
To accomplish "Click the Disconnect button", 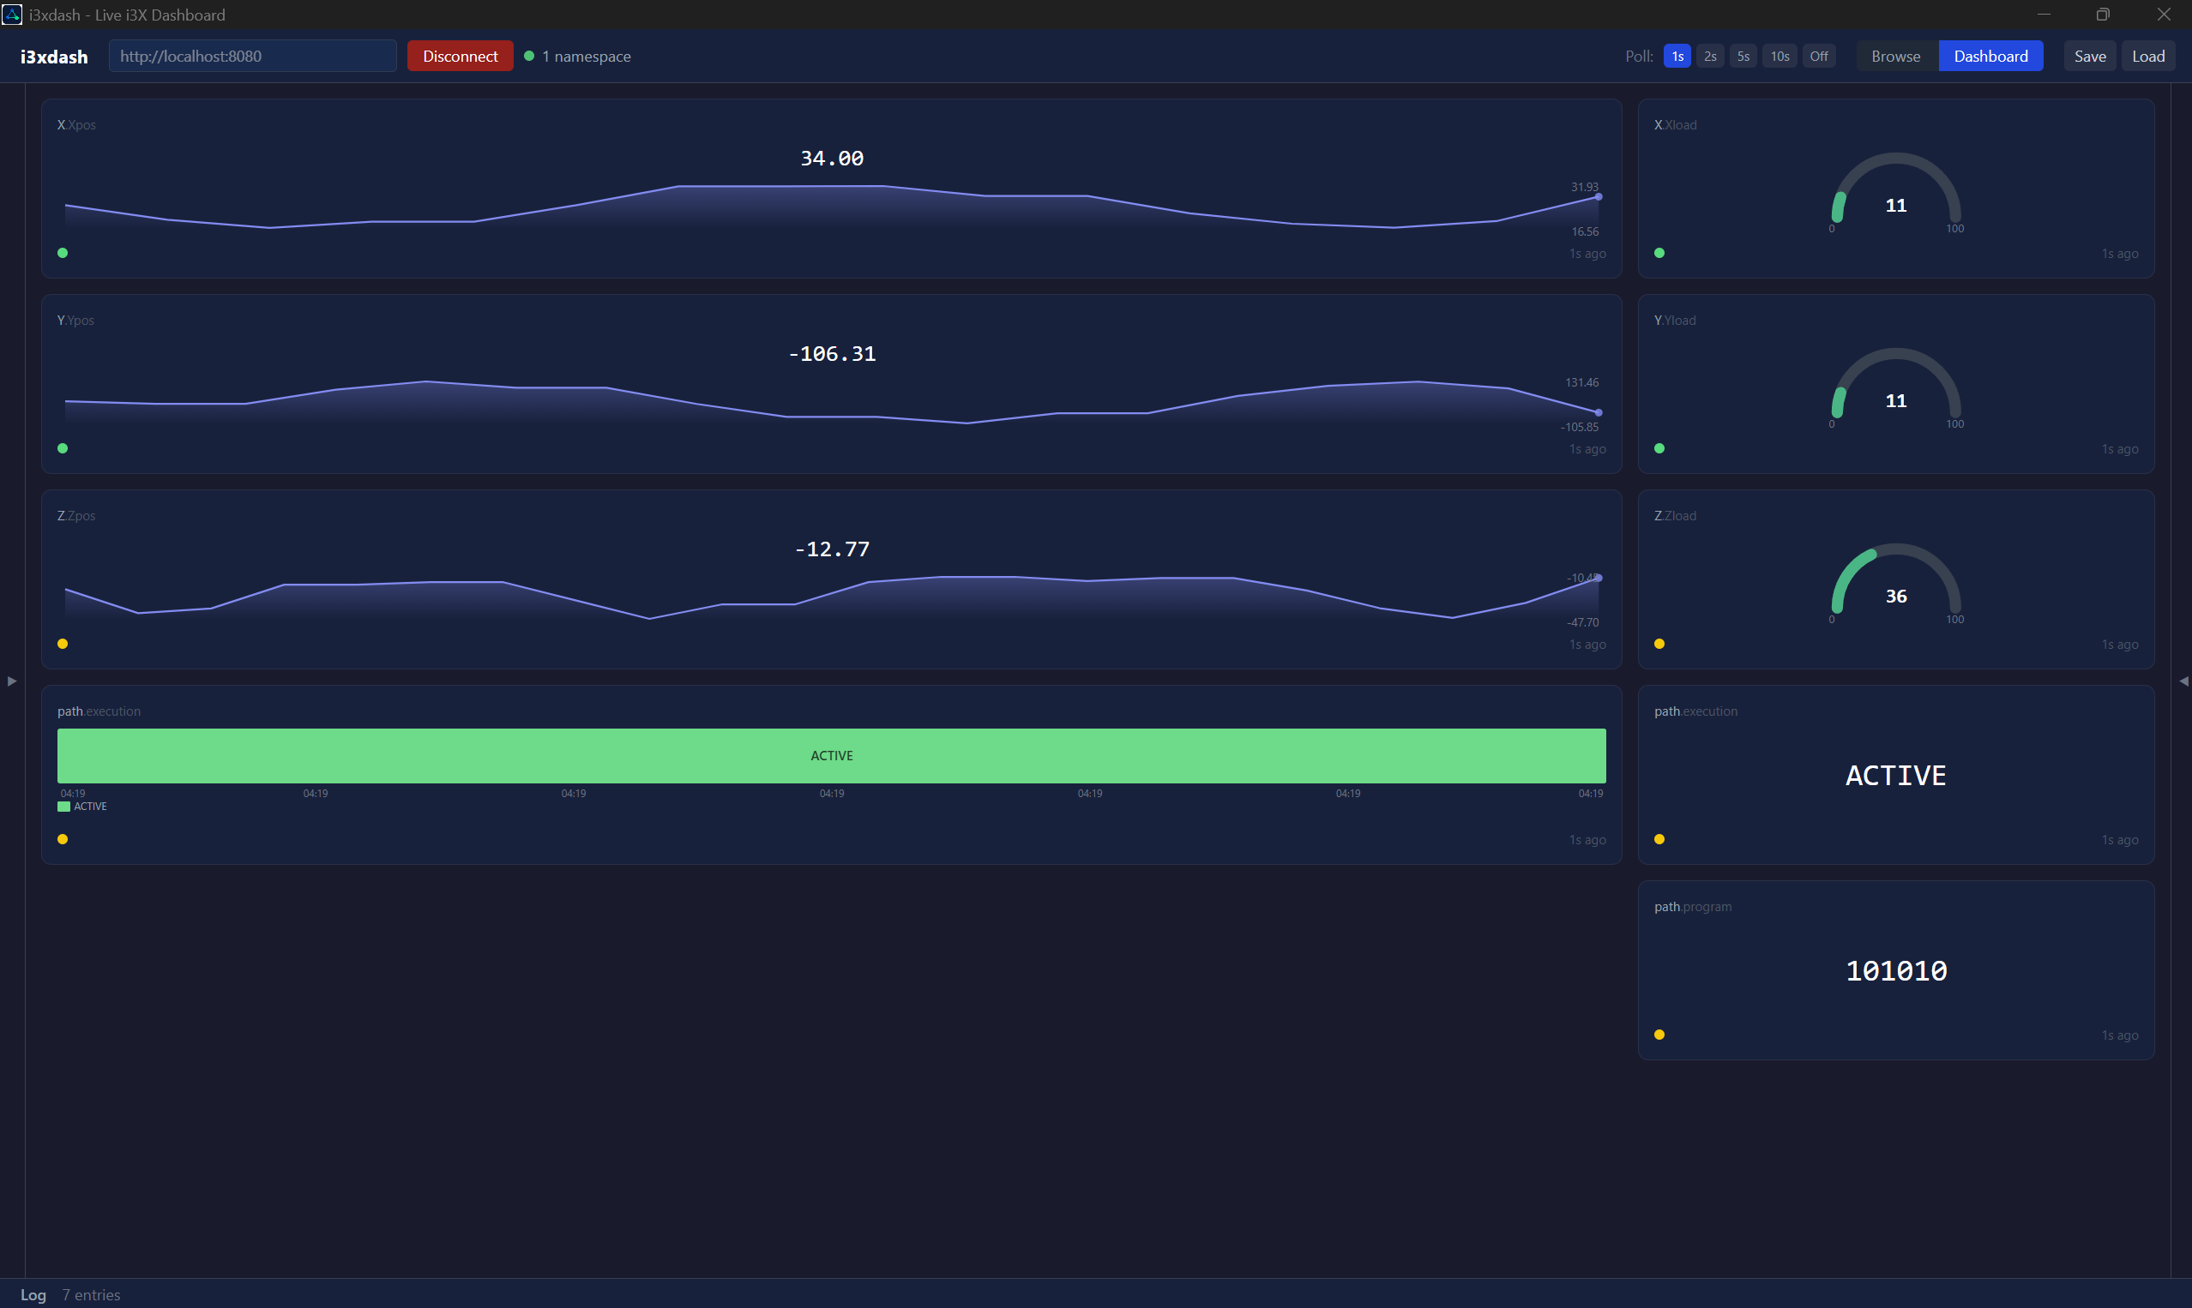I will (x=460, y=56).
